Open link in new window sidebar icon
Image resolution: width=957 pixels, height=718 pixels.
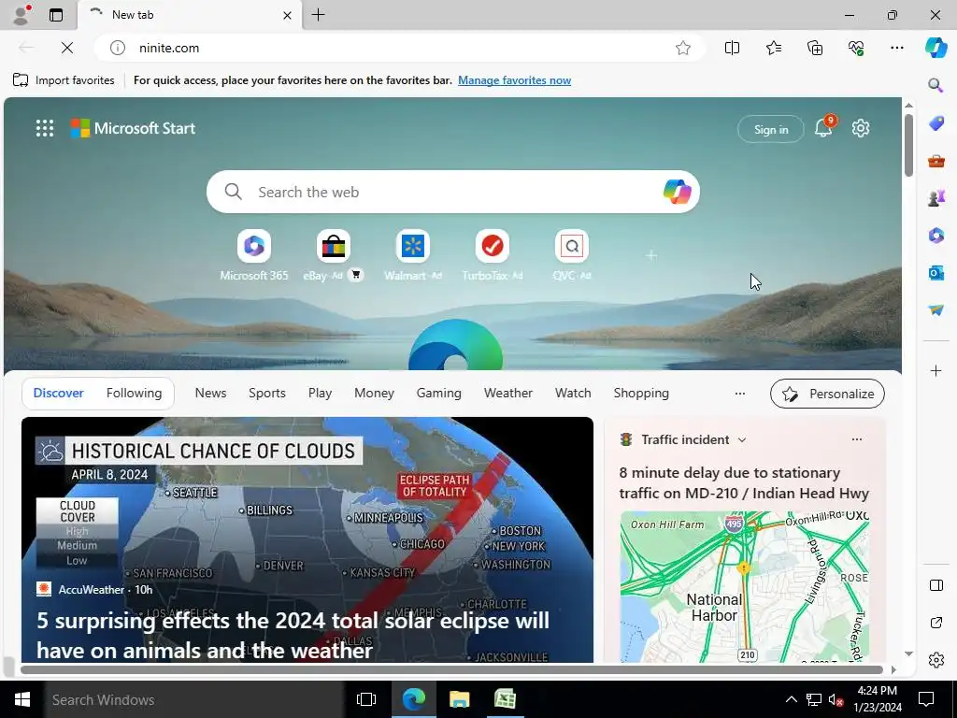[936, 623]
